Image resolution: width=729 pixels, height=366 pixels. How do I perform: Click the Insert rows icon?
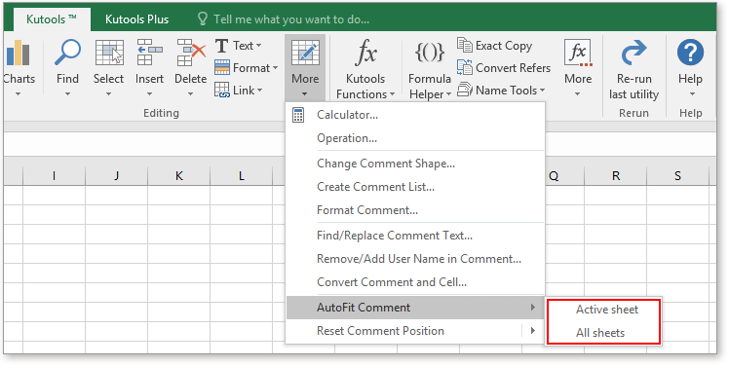tap(149, 53)
